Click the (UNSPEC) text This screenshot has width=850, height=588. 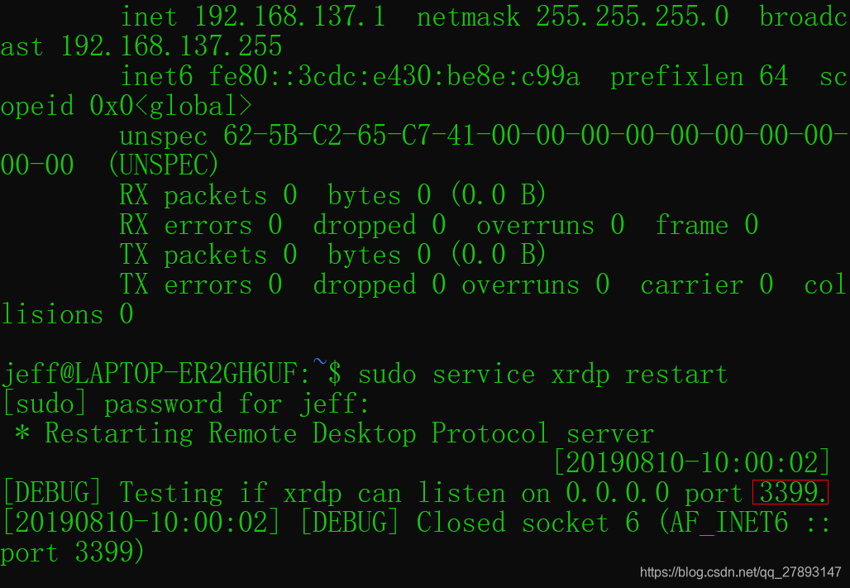(x=164, y=165)
